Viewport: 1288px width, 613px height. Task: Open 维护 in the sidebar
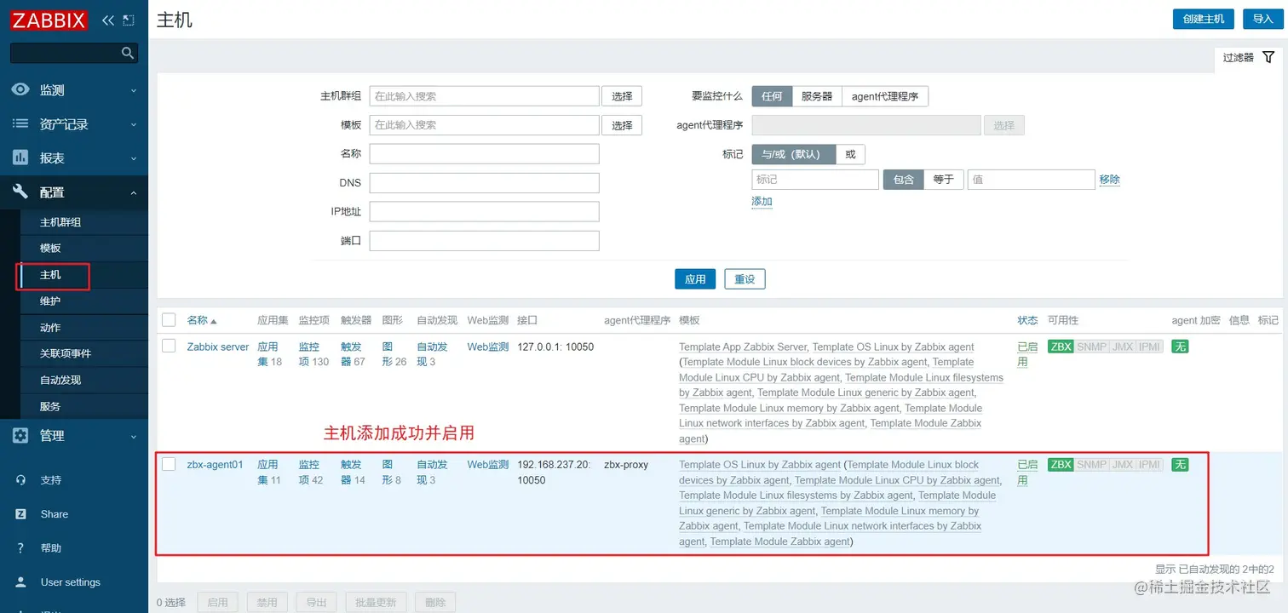pyautogui.click(x=50, y=301)
